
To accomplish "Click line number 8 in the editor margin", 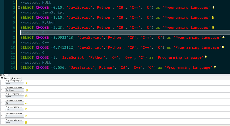I will click(14, 38).
